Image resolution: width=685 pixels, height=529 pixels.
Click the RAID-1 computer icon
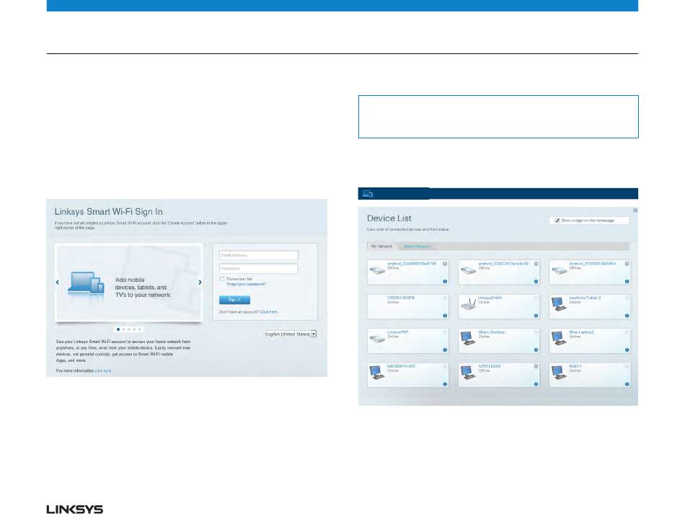[x=559, y=373]
